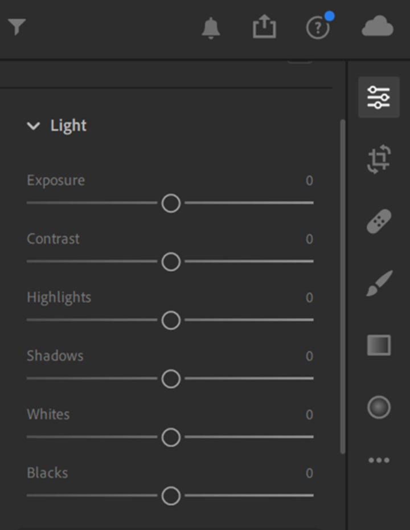Select the Brush tool
This screenshot has width=410, height=530.
point(379,283)
